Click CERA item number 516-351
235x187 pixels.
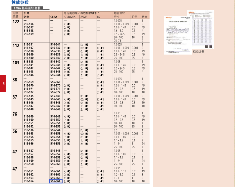coord(55,123)
